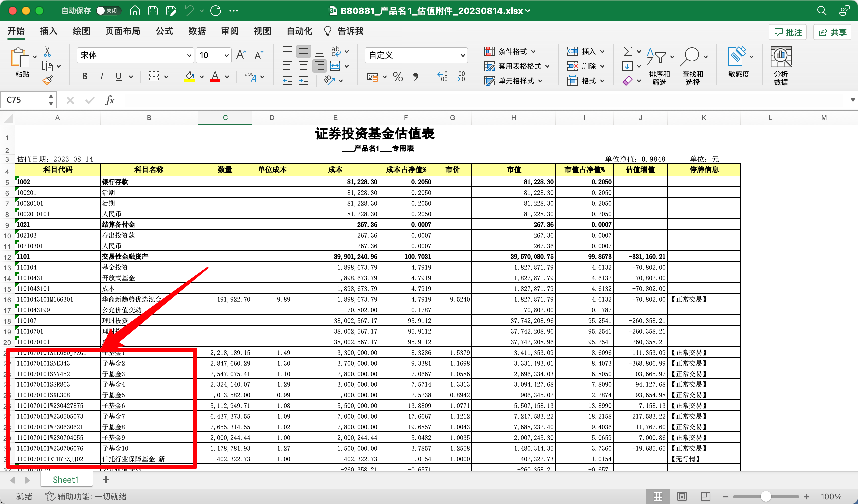Click the percent style icon

coord(398,77)
